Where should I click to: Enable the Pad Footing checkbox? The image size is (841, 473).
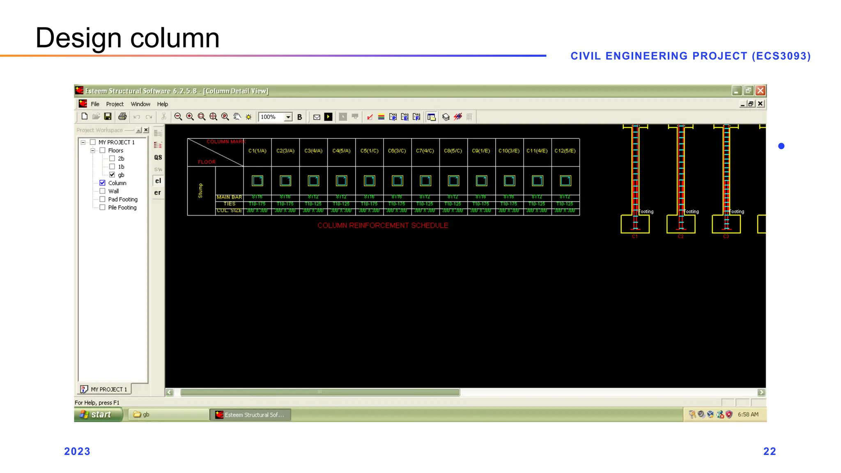pos(103,199)
